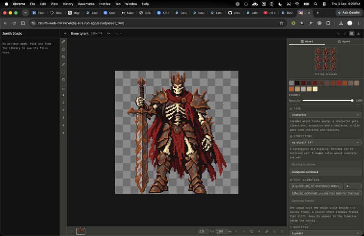Open the Chrome File menu
The width and height of the screenshot is (364, 236).
(33, 4)
